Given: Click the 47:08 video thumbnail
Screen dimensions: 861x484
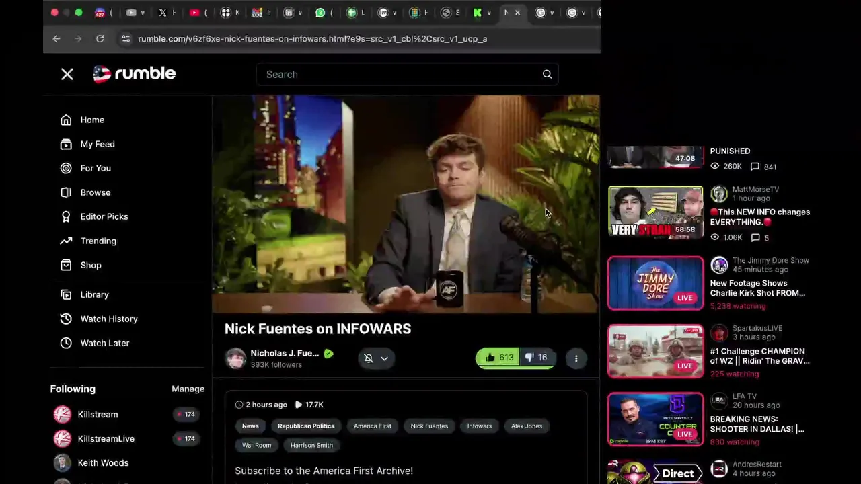Looking at the screenshot, I should point(656,157).
